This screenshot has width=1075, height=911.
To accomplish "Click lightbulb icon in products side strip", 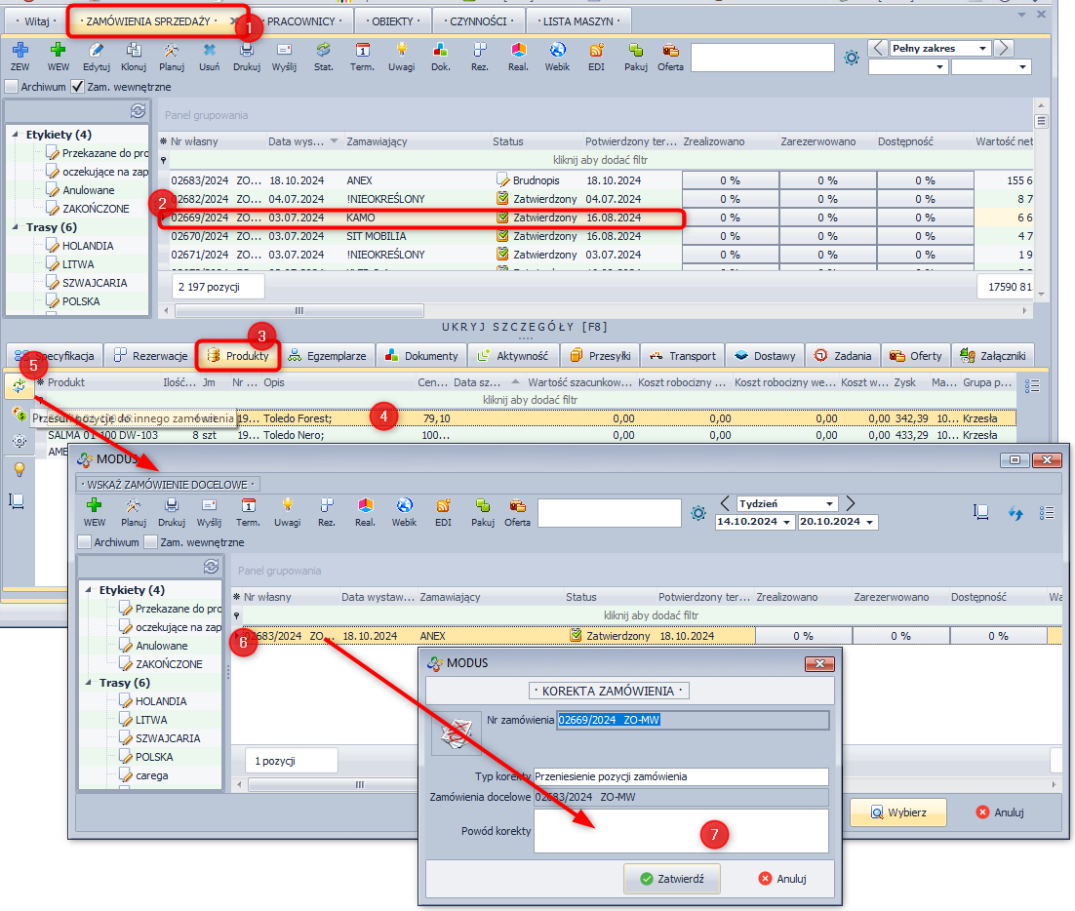I will (x=20, y=469).
